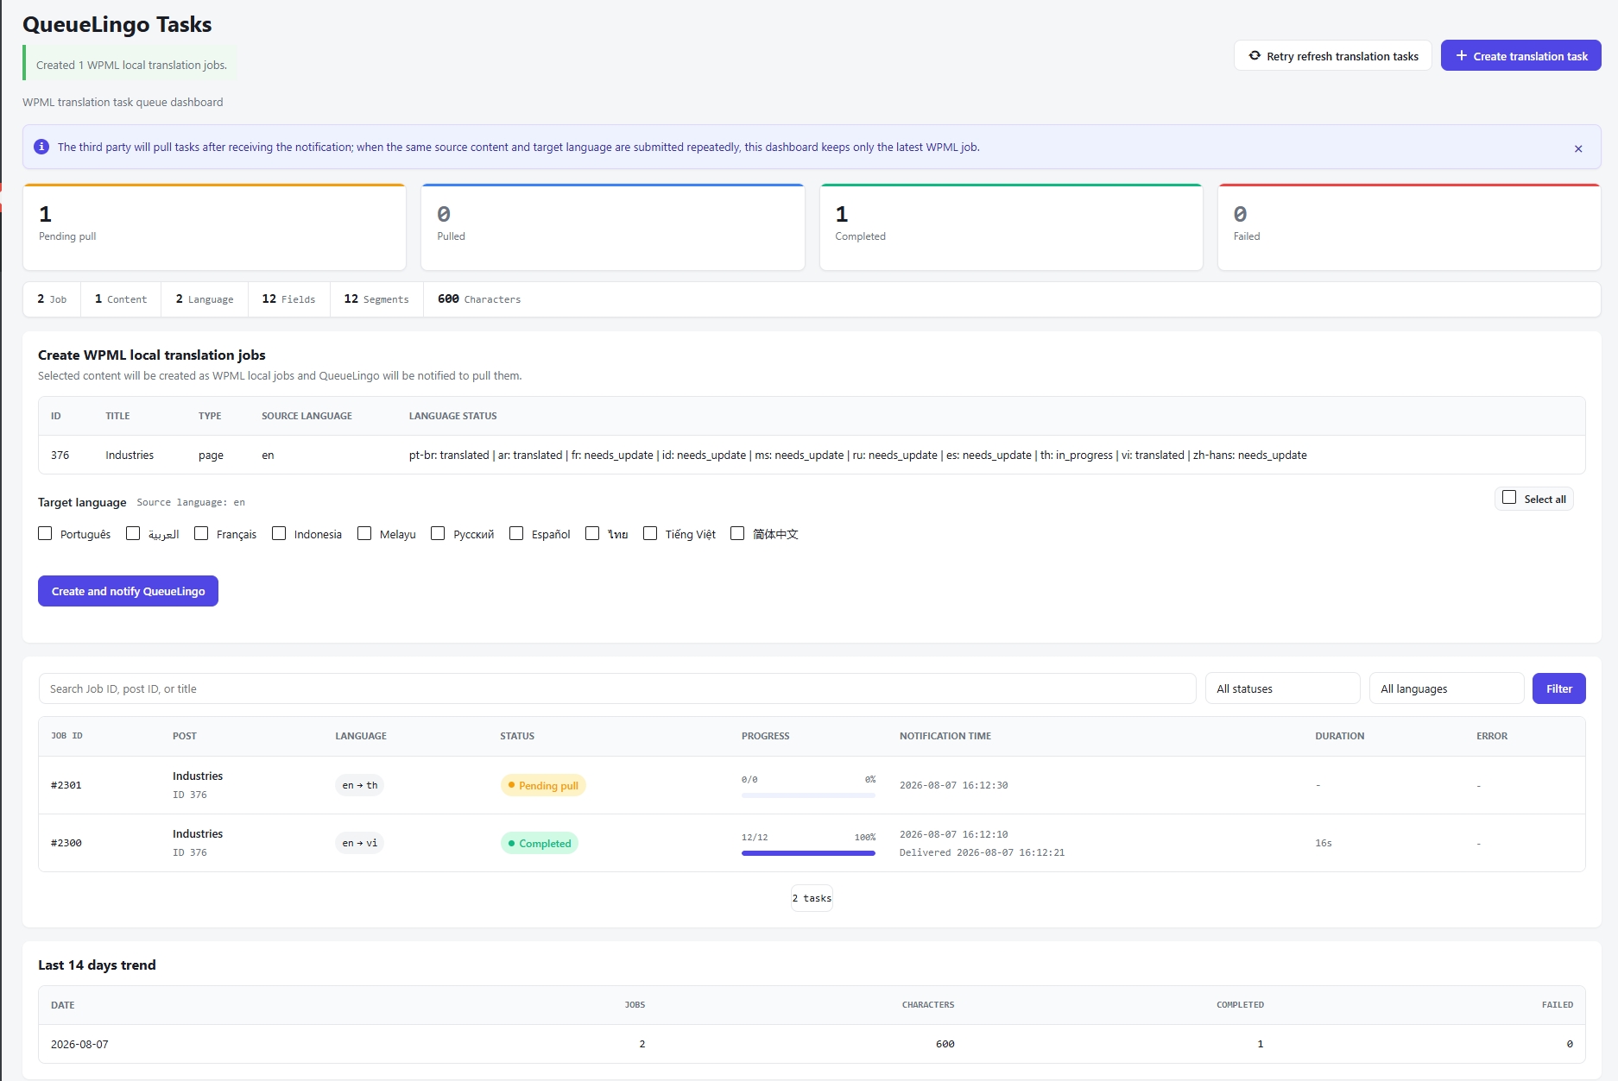
Task: Click the Pulled summary card
Action: pos(613,227)
